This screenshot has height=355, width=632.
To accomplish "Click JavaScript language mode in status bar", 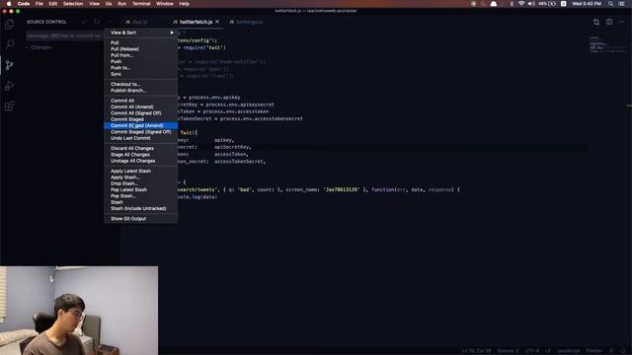I will coord(569,351).
